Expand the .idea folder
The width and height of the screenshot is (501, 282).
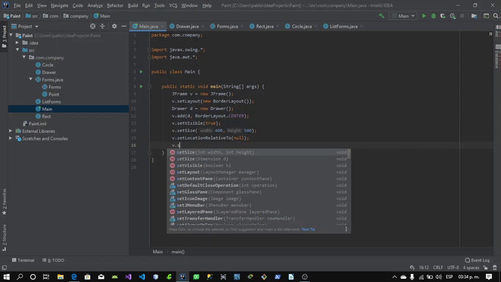tap(17, 43)
